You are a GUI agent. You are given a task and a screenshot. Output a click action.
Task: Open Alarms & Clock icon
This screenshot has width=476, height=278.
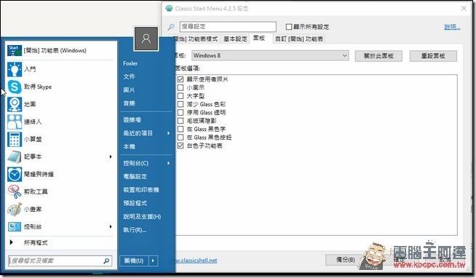tap(15, 174)
